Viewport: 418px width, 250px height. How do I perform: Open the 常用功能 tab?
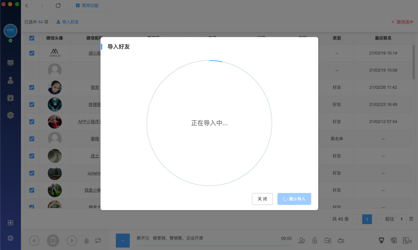point(87,5)
